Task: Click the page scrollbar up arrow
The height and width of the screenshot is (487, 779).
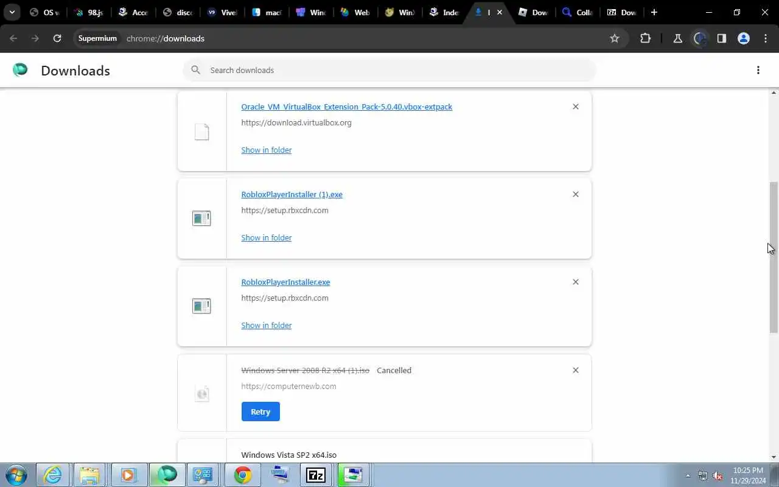Action: pyautogui.click(x=774, y=93)
